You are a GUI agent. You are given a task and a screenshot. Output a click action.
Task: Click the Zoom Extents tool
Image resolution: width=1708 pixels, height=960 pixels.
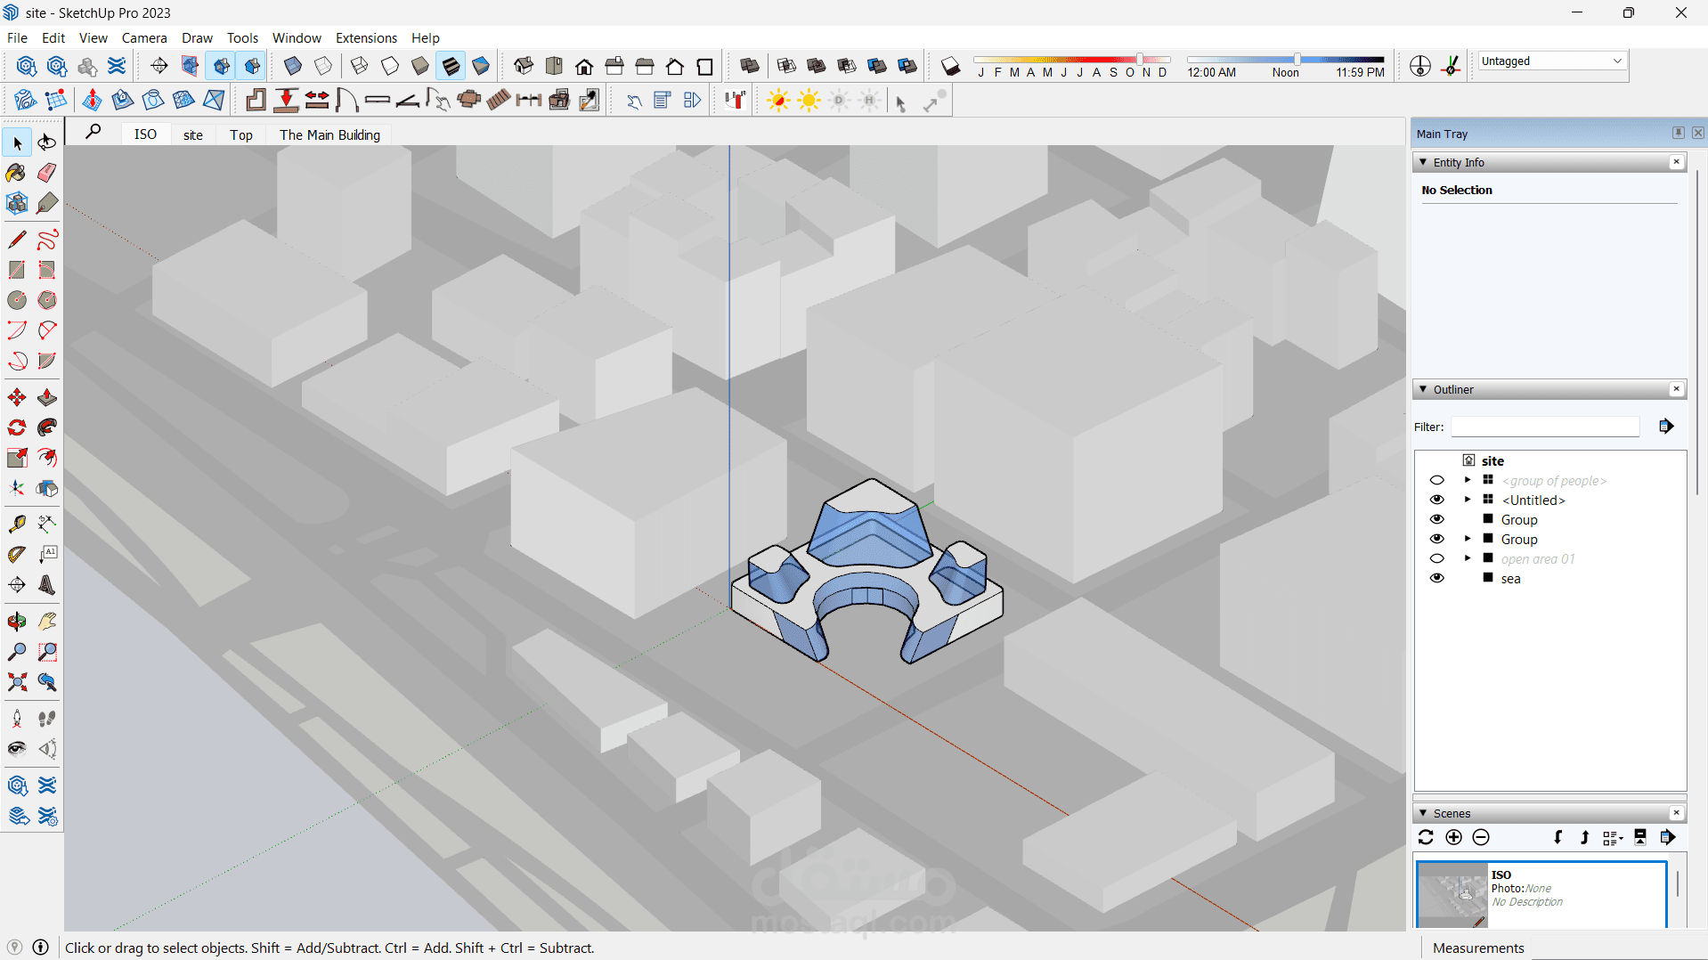[17, 682]
